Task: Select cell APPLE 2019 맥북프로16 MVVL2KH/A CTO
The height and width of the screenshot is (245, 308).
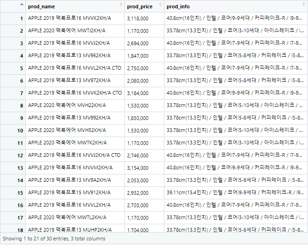Action: (75, 68)
